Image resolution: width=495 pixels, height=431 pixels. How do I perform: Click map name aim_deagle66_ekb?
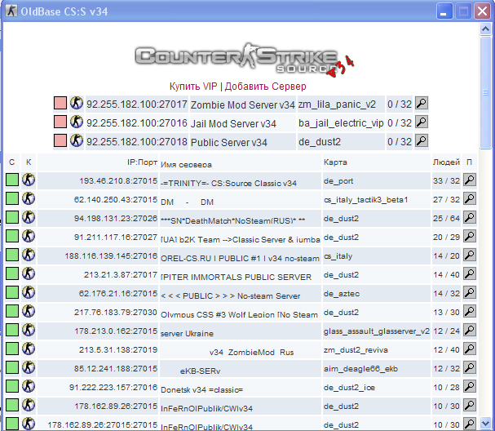coord(360,369)
